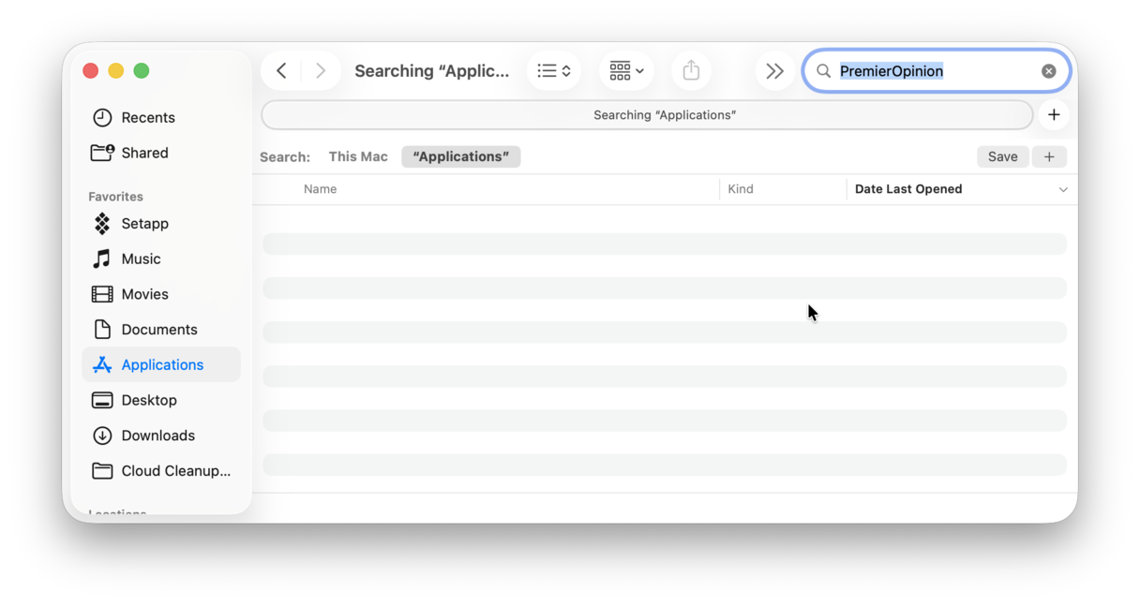
Task: Click the Searching "Applic..." window title
Action: [432, 71]
